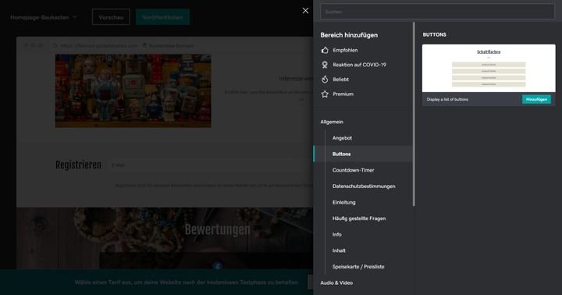Viewport: 562px width, 295px height.
Task: Click 'Display a list of buttons' text
Action: pyautogui.click(x=447, y=99)
